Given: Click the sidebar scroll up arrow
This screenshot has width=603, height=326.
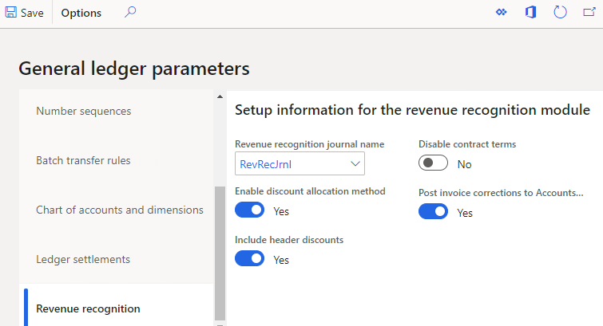Looking at the screenshot, I should pos(220,97).
